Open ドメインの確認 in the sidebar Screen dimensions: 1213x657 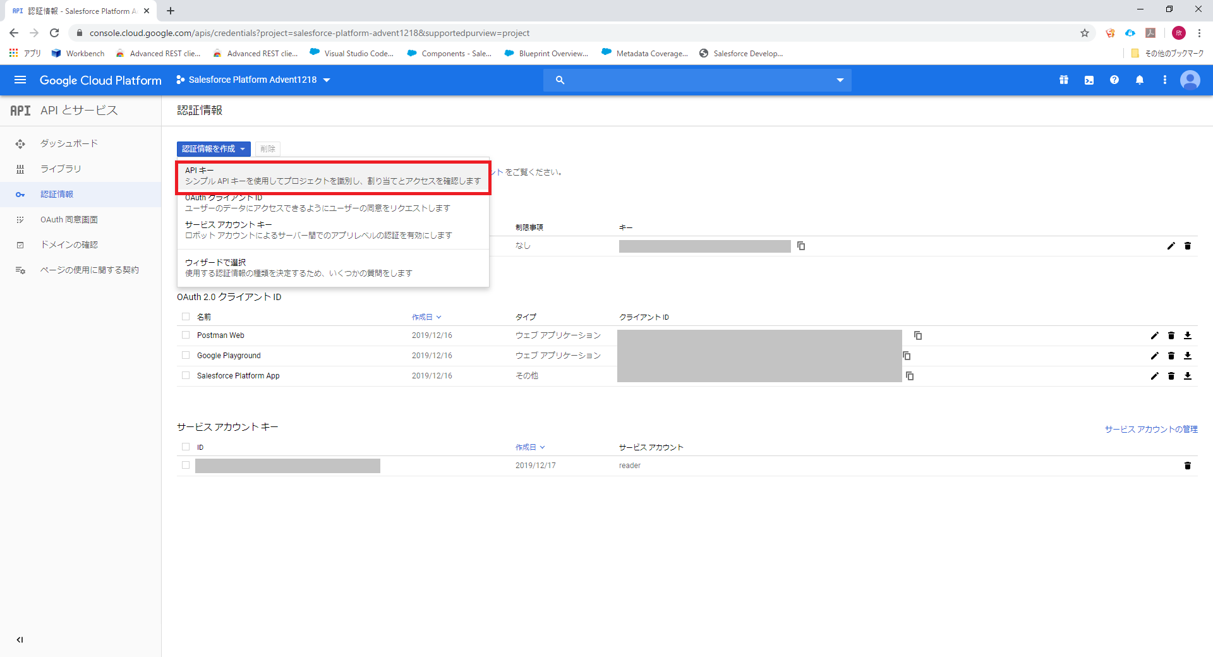pos(81,244)
